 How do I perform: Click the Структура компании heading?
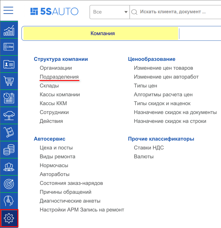[61, 59]
